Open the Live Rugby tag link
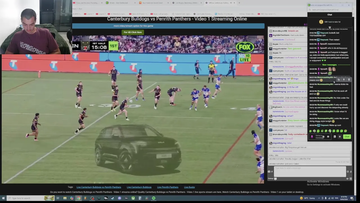 click(189, 187)
